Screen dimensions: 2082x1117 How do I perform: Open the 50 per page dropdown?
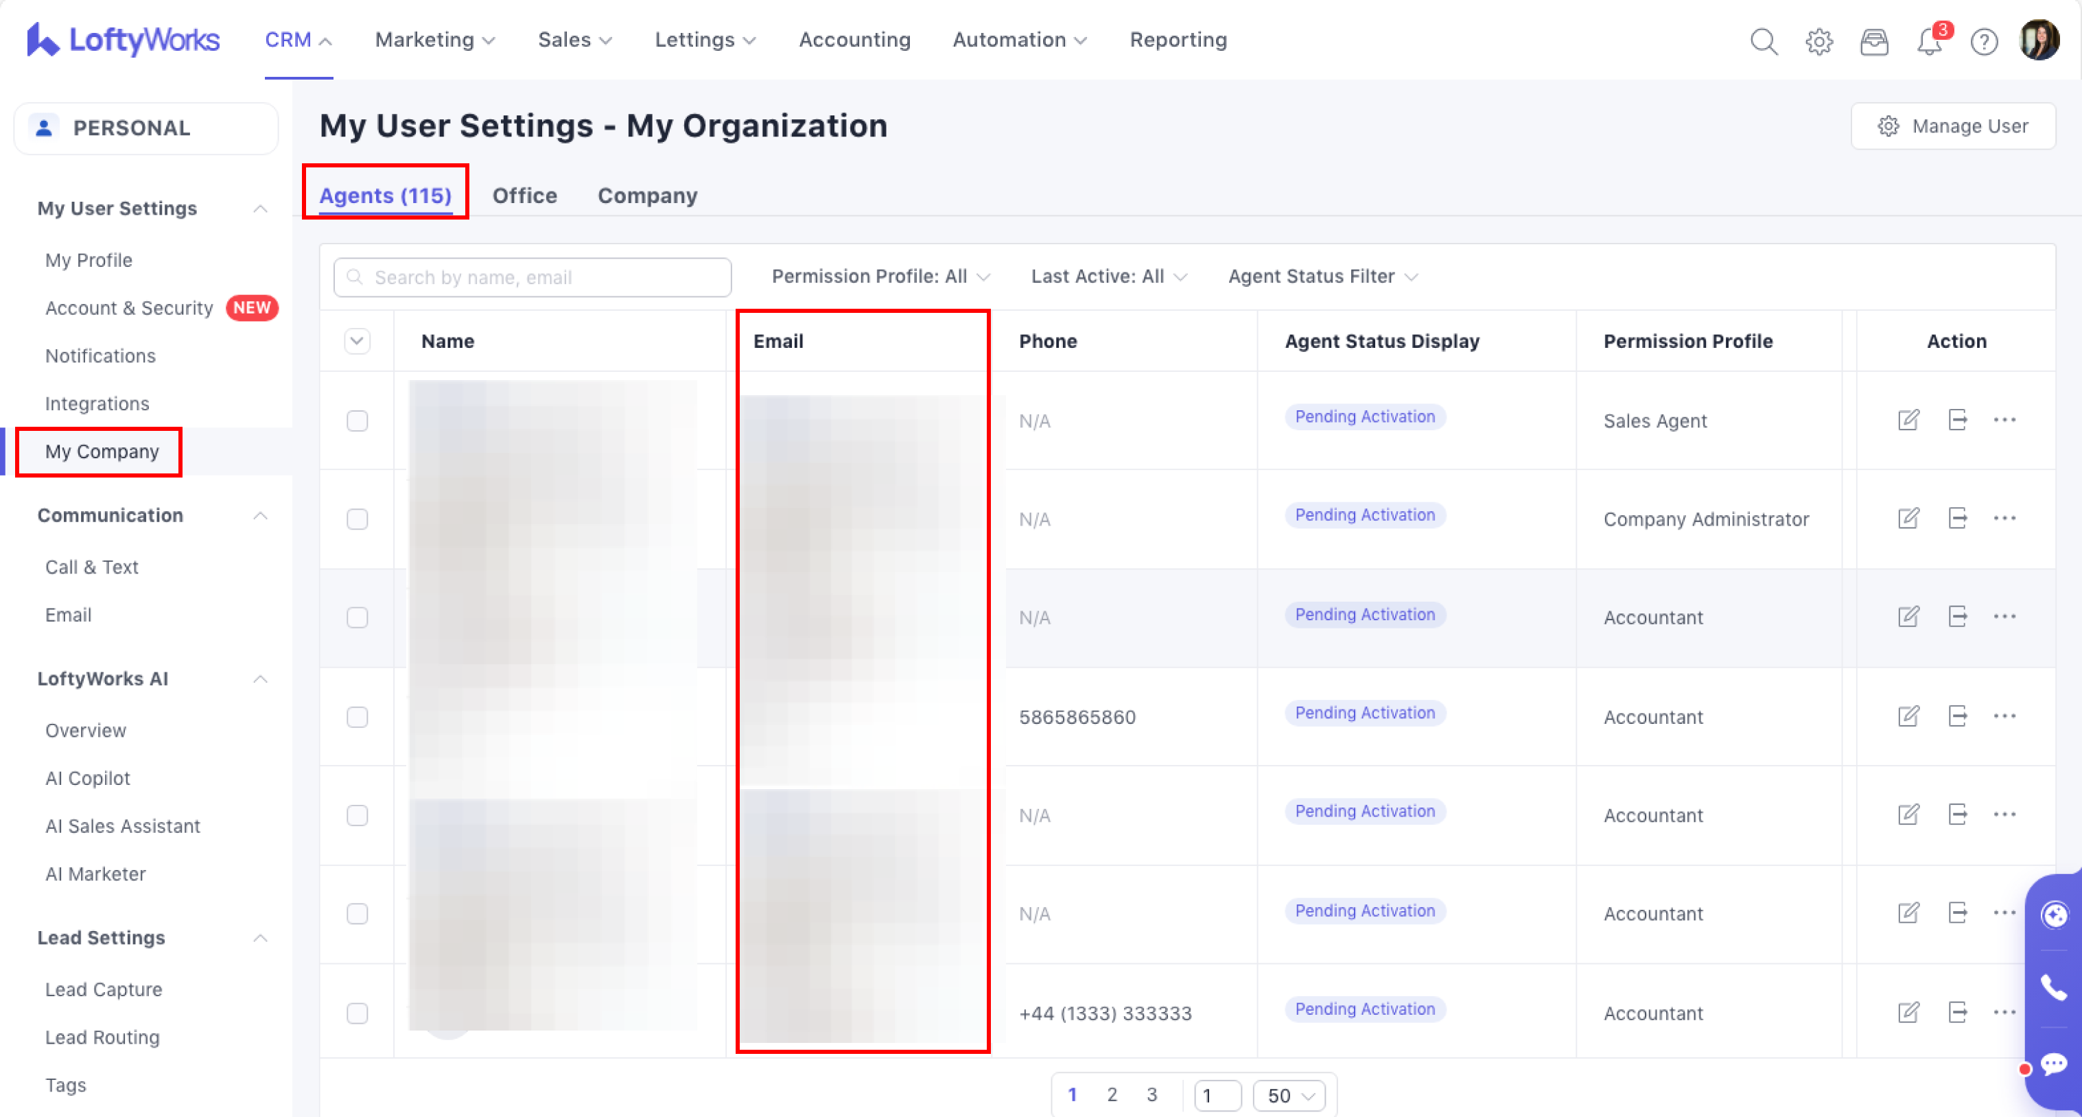click(x=1289, y=1095)
